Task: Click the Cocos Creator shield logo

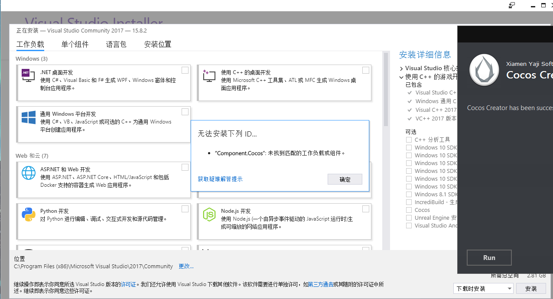Action: tap(484, 70)
